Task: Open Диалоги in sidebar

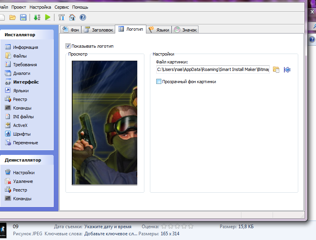Action: pos(18,73)
